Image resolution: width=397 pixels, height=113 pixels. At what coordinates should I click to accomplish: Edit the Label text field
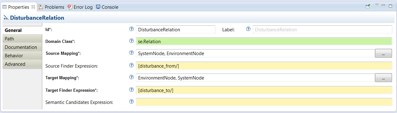click(x=322, y=29)
